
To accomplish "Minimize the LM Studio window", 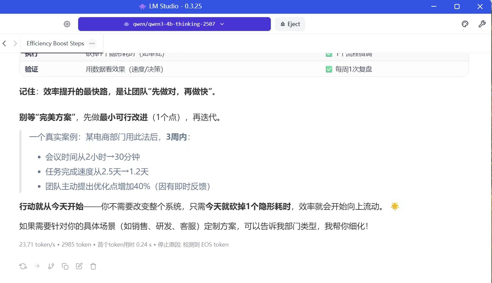I will tap(434, 6).
